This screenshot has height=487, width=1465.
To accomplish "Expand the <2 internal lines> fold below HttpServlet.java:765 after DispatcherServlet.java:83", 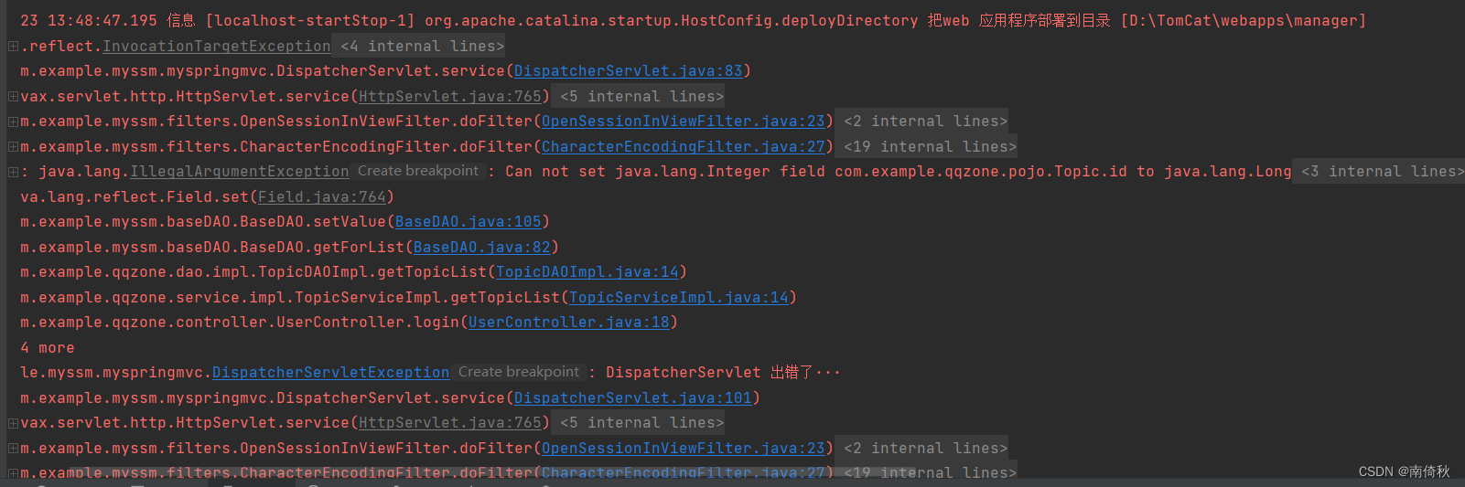I will pos(925,122).
